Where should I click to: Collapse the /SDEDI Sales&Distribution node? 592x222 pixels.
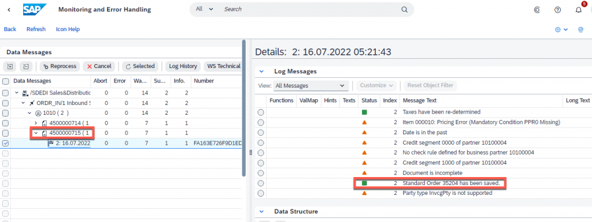pyautogui.click(x=17, y=93)
